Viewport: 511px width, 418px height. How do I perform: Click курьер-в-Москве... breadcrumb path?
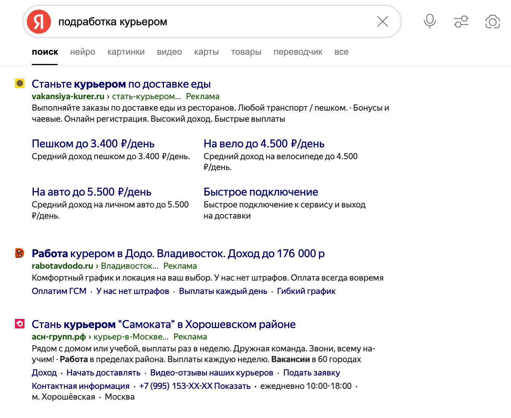pyautogui.click(x=131, y=336)
